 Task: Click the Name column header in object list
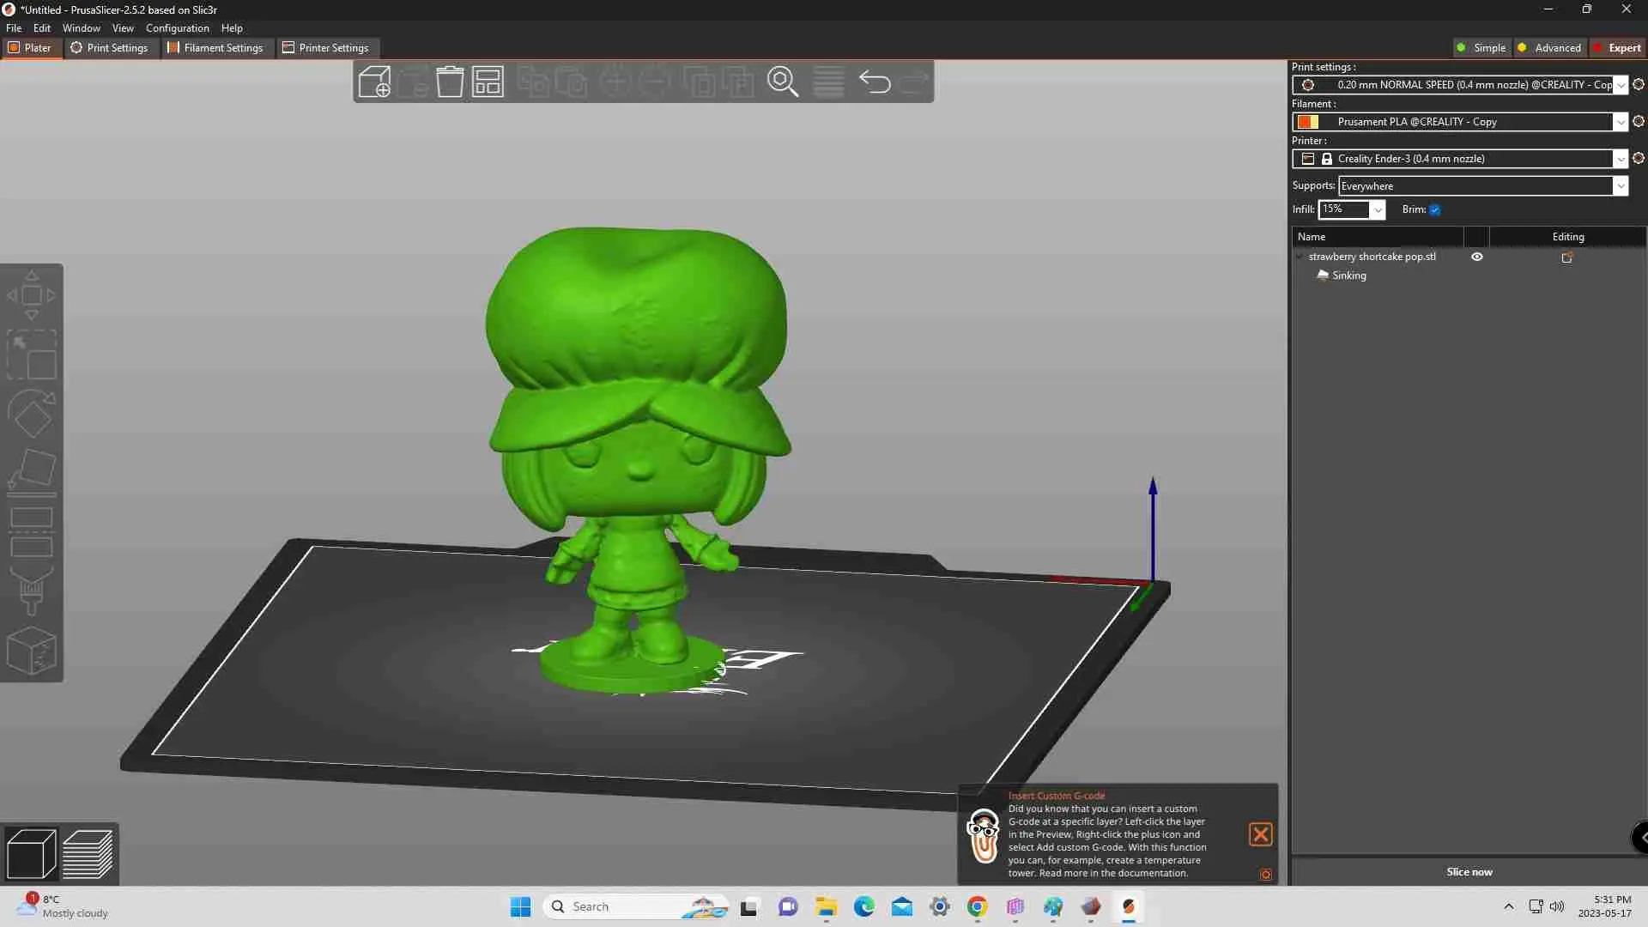point(1378,237)
